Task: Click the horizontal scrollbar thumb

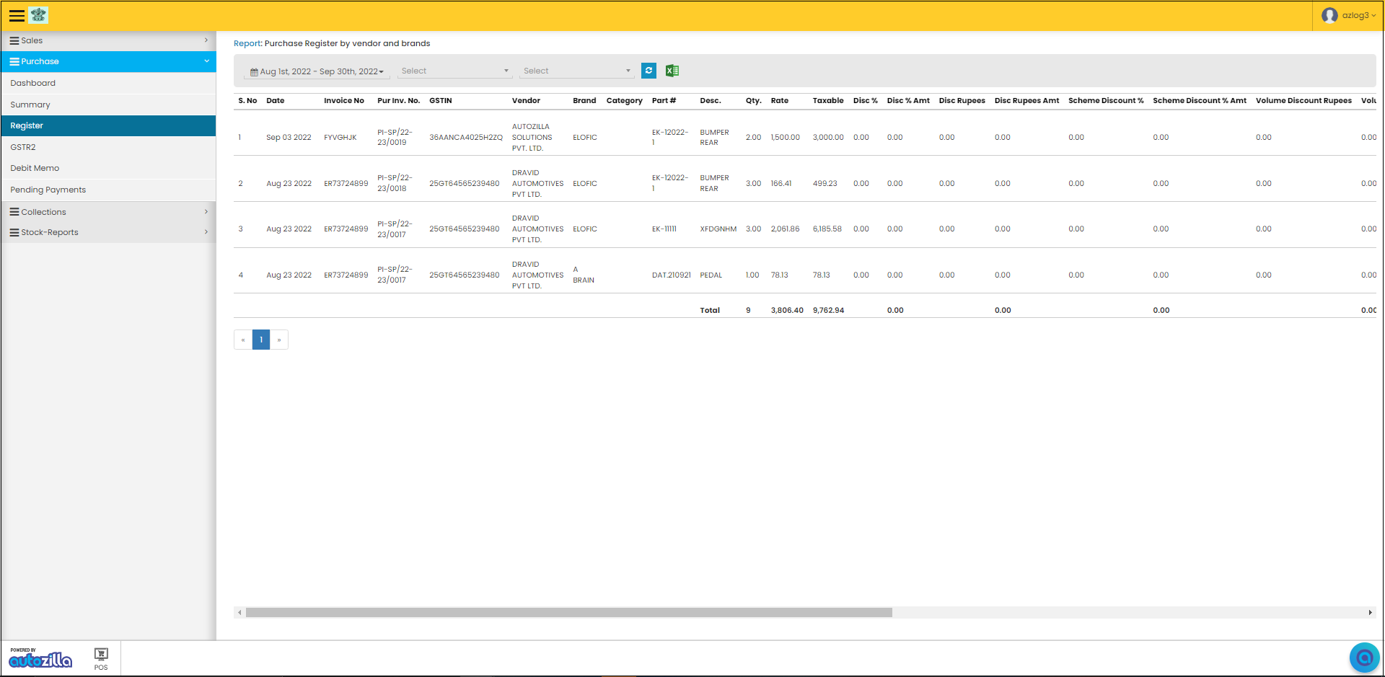Action: point(569,613)
